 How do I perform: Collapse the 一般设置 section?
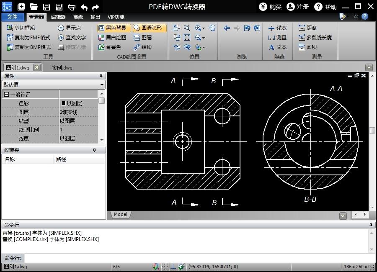(x=6, y=95)
